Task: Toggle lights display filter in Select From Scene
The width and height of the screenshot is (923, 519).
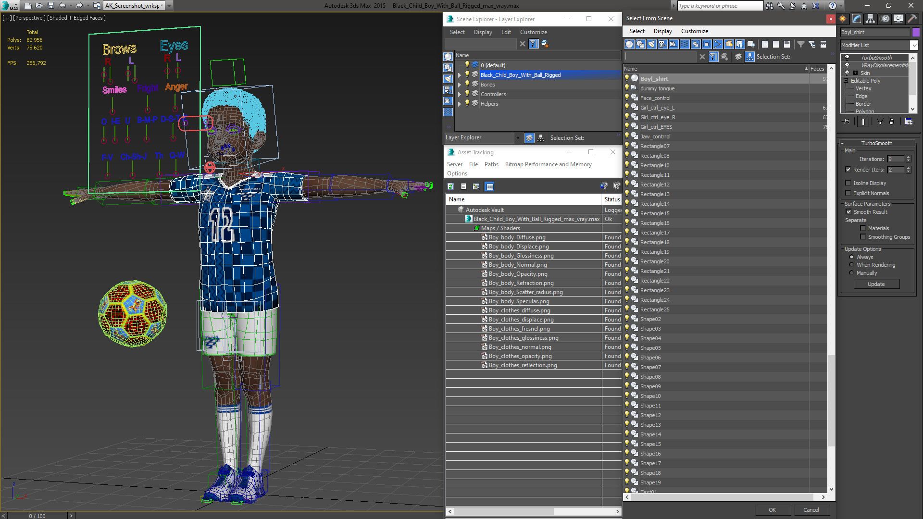Action: (x=651, y=44)
